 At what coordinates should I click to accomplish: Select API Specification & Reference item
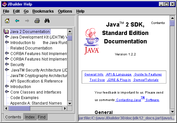tap(36, 81)
